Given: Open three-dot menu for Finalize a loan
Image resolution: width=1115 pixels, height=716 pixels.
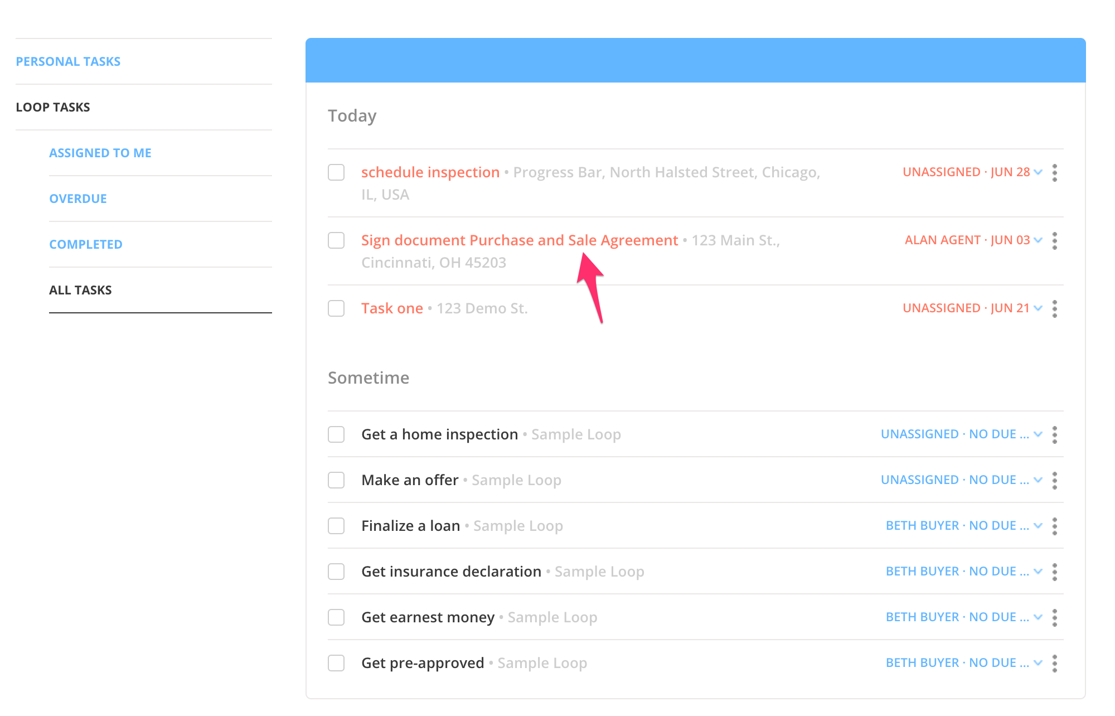Looking at the screenshot, I should pyautogui.click(x=1054, y=526).
